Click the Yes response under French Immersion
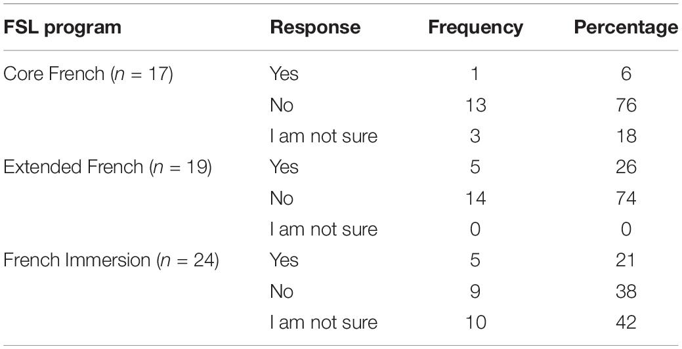 pos(284,260)
